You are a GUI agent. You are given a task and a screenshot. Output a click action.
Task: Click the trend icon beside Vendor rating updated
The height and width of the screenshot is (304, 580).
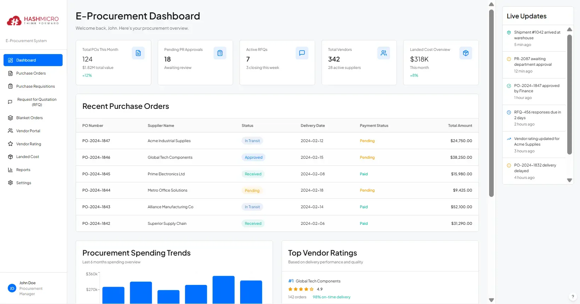coord(509,139)
